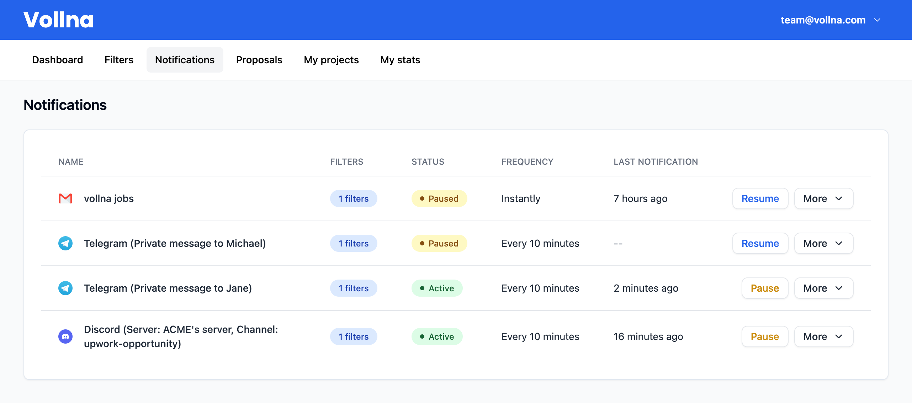This screenshot has height=403, width=912.
Task: Open Filters from the navigation menu
Action: click(118, 60)
